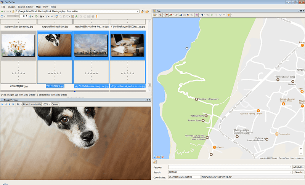This screenshot has width=305, height=185.
Task: Adjust the thumbnail size slider
Action: click(13, 16)
